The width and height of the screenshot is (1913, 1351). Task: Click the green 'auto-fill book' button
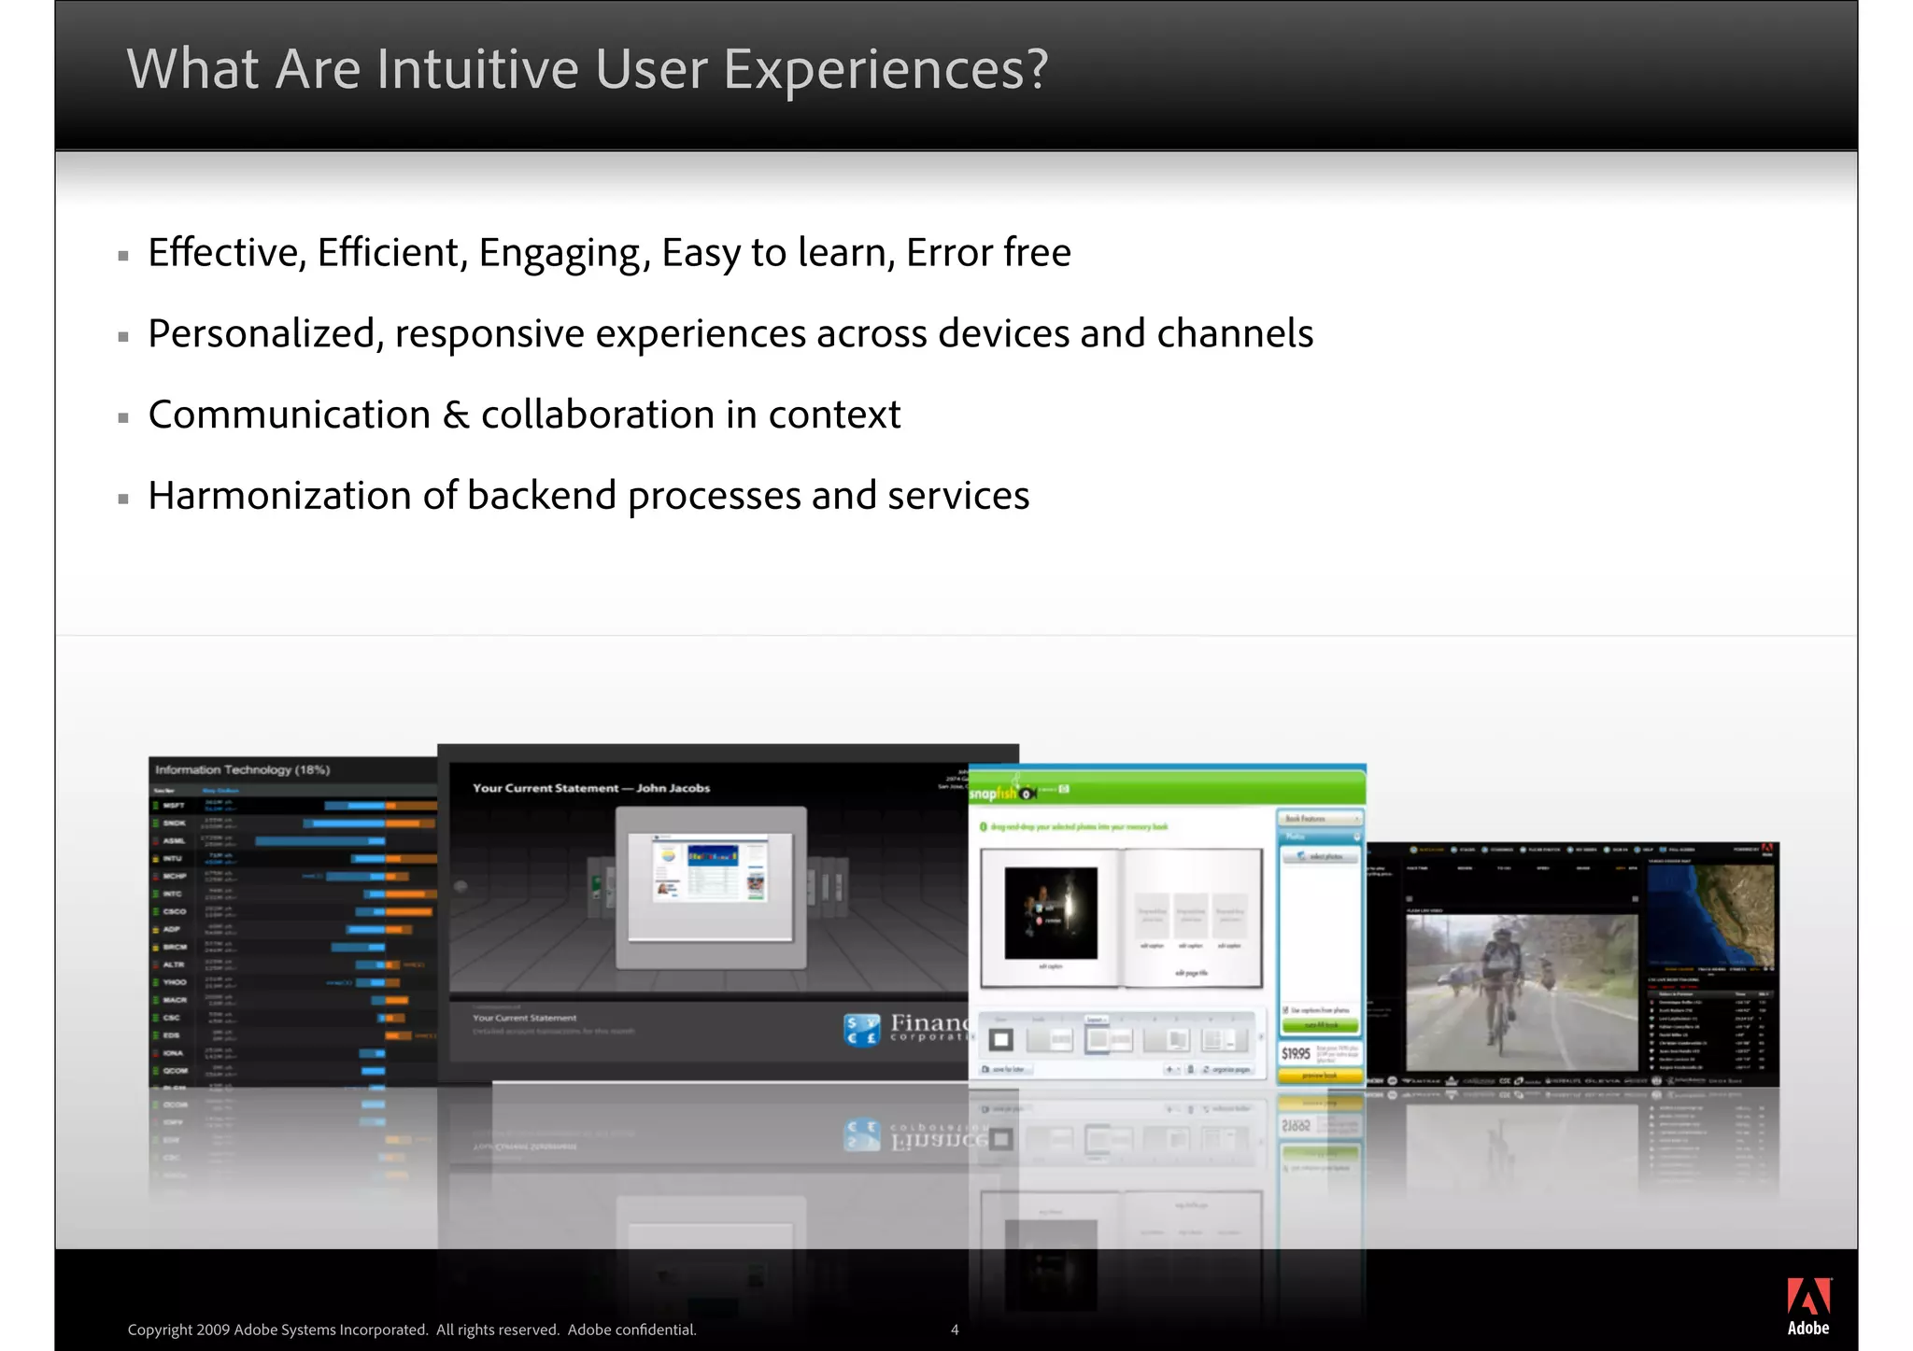[x=1319, y=1025]
